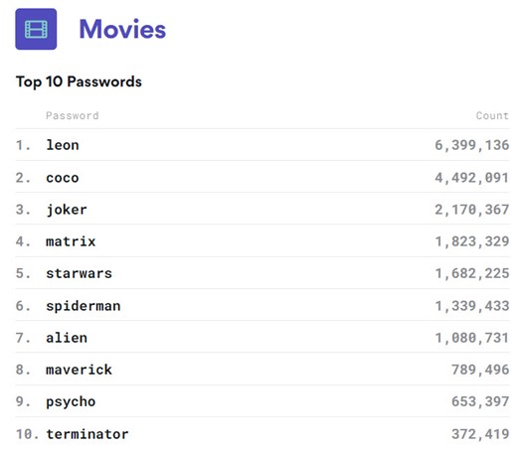Click the count 372,419 value

pyautogui.click(x=480, y=434)
